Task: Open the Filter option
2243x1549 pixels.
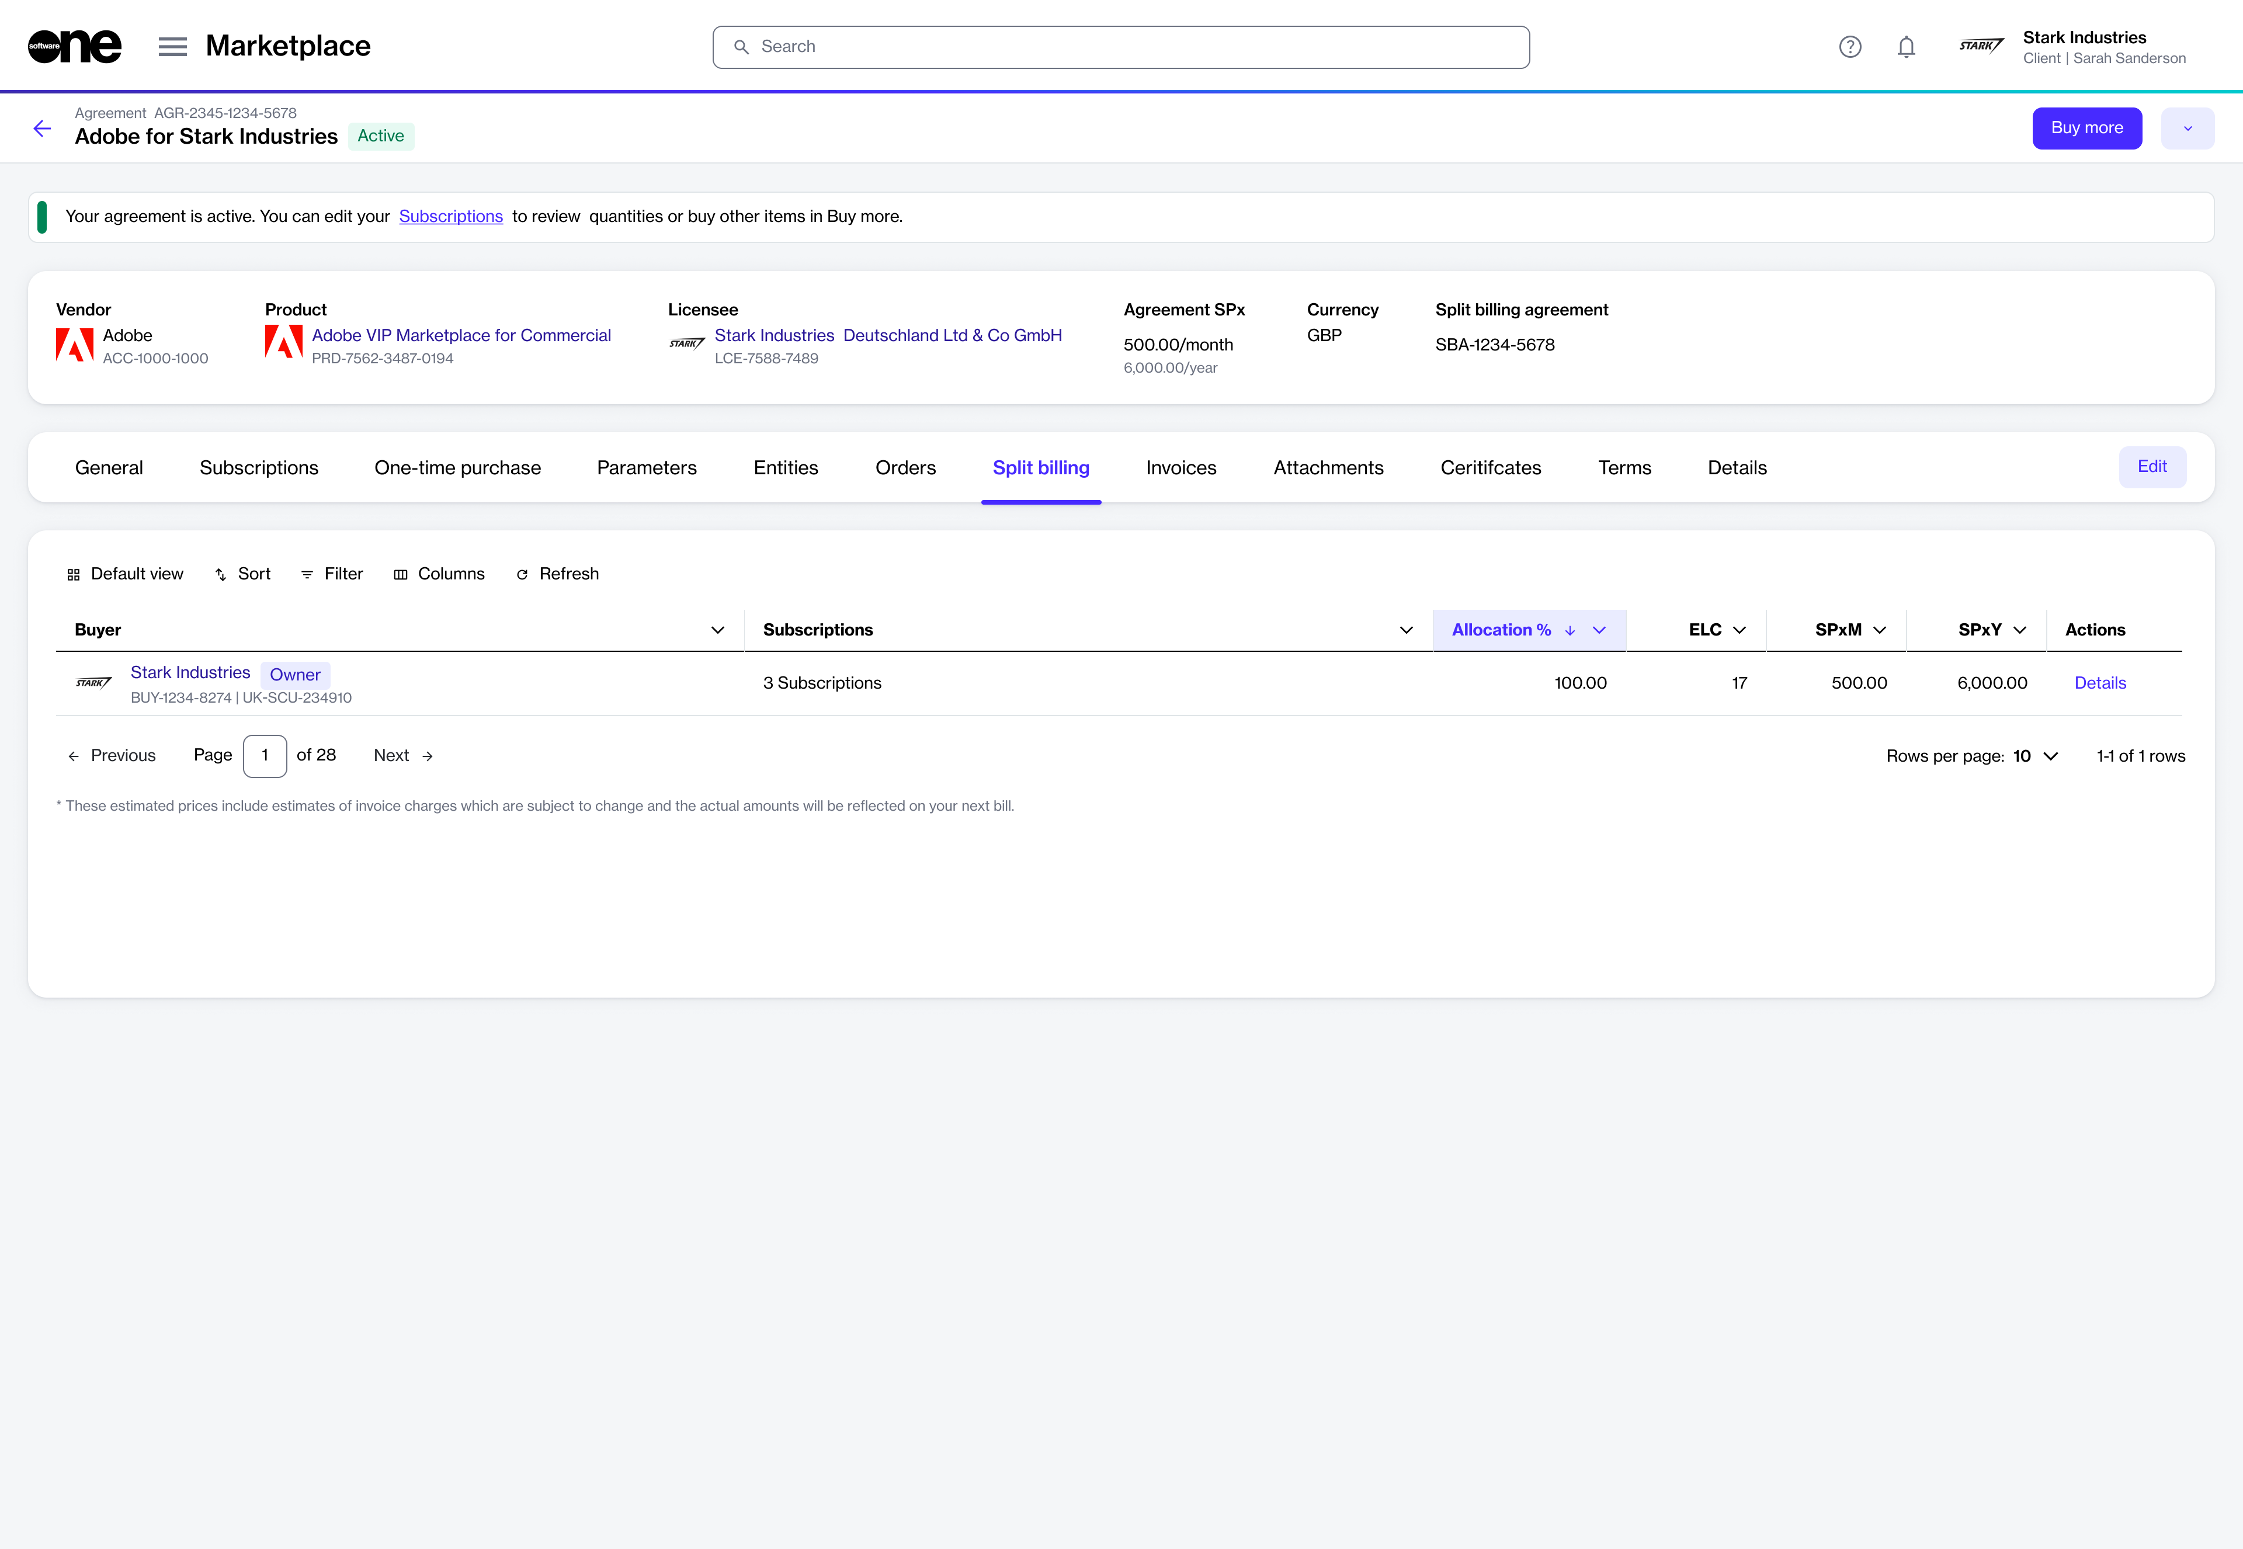Action: (x=332, y=575)
